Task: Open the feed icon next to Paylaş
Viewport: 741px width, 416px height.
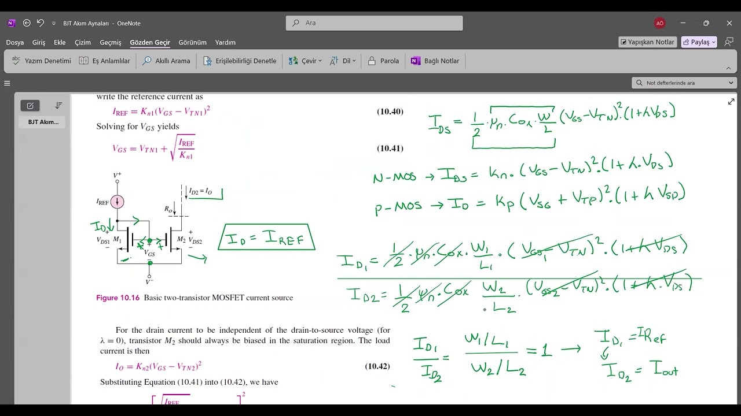Action: coord(728,42)
